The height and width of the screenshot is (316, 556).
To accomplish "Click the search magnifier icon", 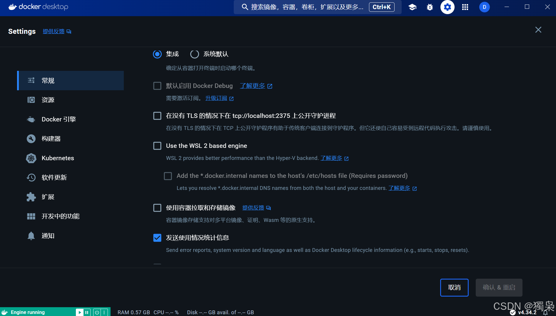I will pos(245,7).
